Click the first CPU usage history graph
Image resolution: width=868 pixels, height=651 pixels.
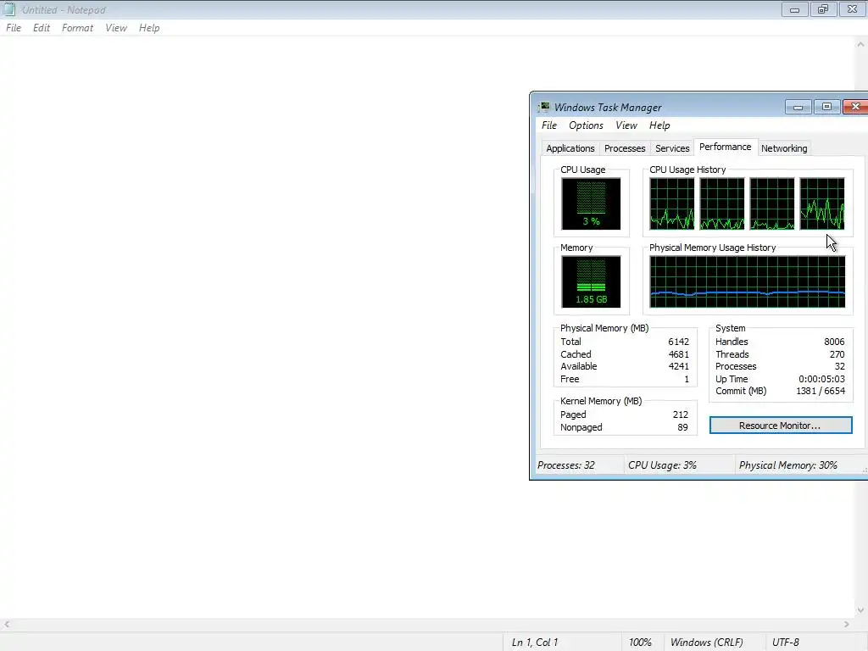[672, 203]
